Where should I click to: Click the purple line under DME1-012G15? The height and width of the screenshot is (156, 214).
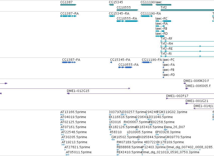click(140, 93)
